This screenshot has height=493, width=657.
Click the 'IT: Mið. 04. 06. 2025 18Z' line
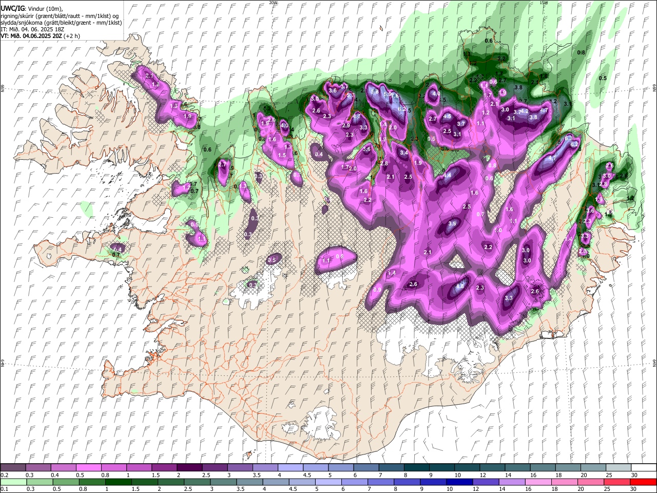[32, 29]
